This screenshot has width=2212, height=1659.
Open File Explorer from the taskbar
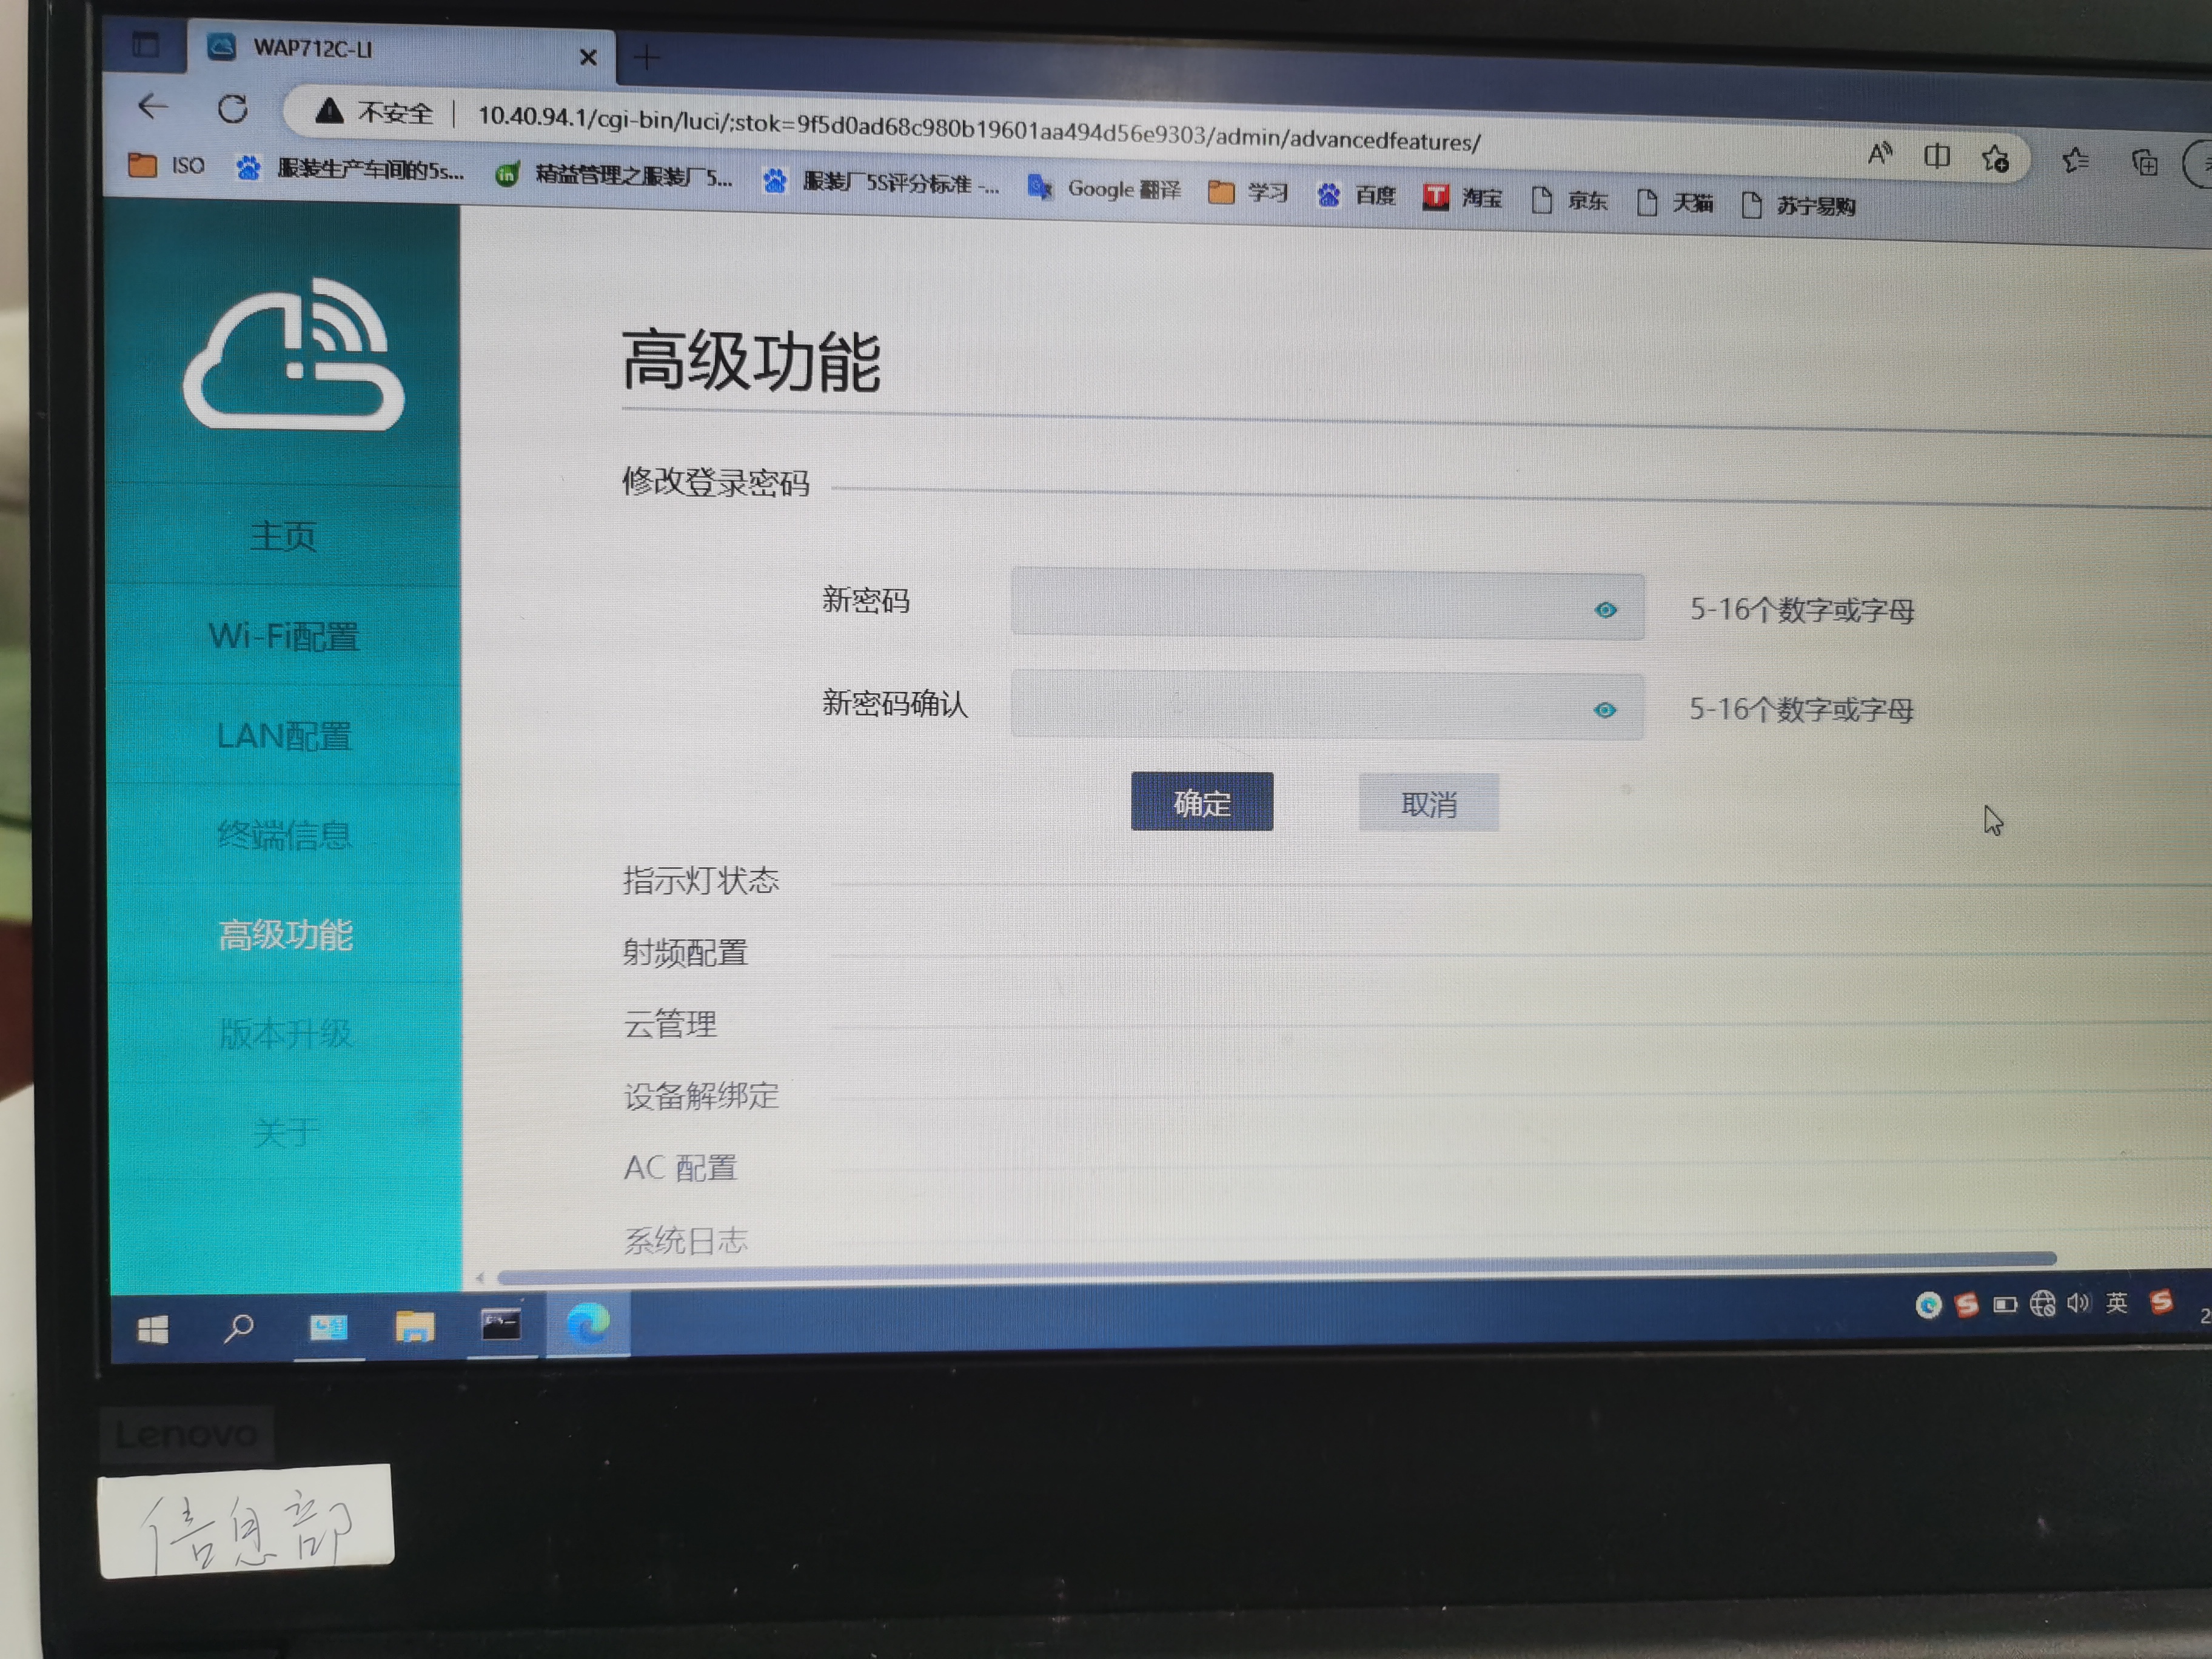414,1327
